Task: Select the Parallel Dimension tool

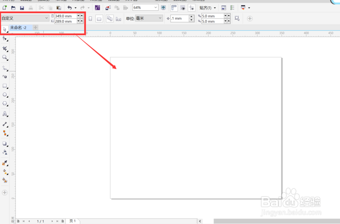Action: (x=4, y=124)
